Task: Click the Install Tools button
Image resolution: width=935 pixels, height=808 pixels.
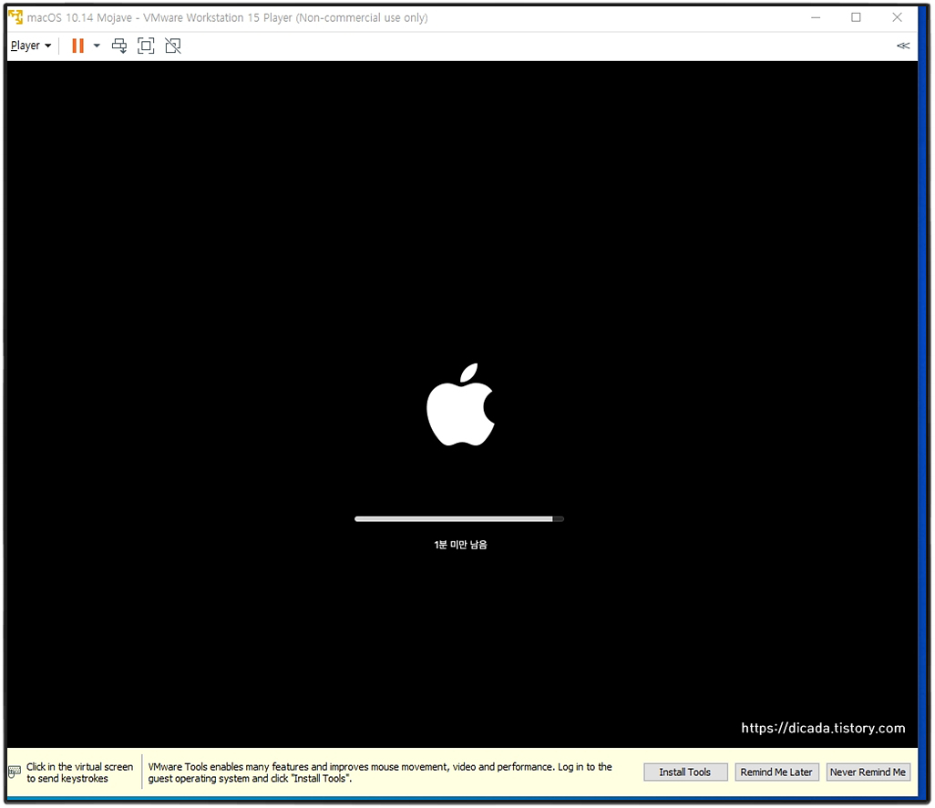Action: click(685, 772)
